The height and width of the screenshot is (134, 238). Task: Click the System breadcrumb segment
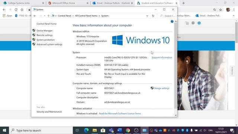point(105,16)
